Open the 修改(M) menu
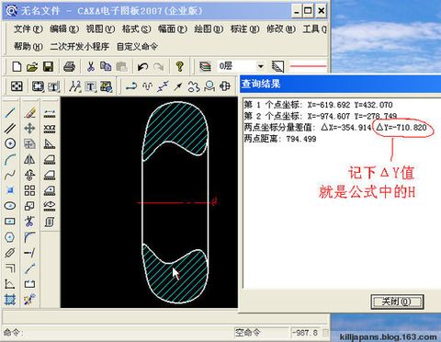Viewport: 441px width, 342px height. 281,29
